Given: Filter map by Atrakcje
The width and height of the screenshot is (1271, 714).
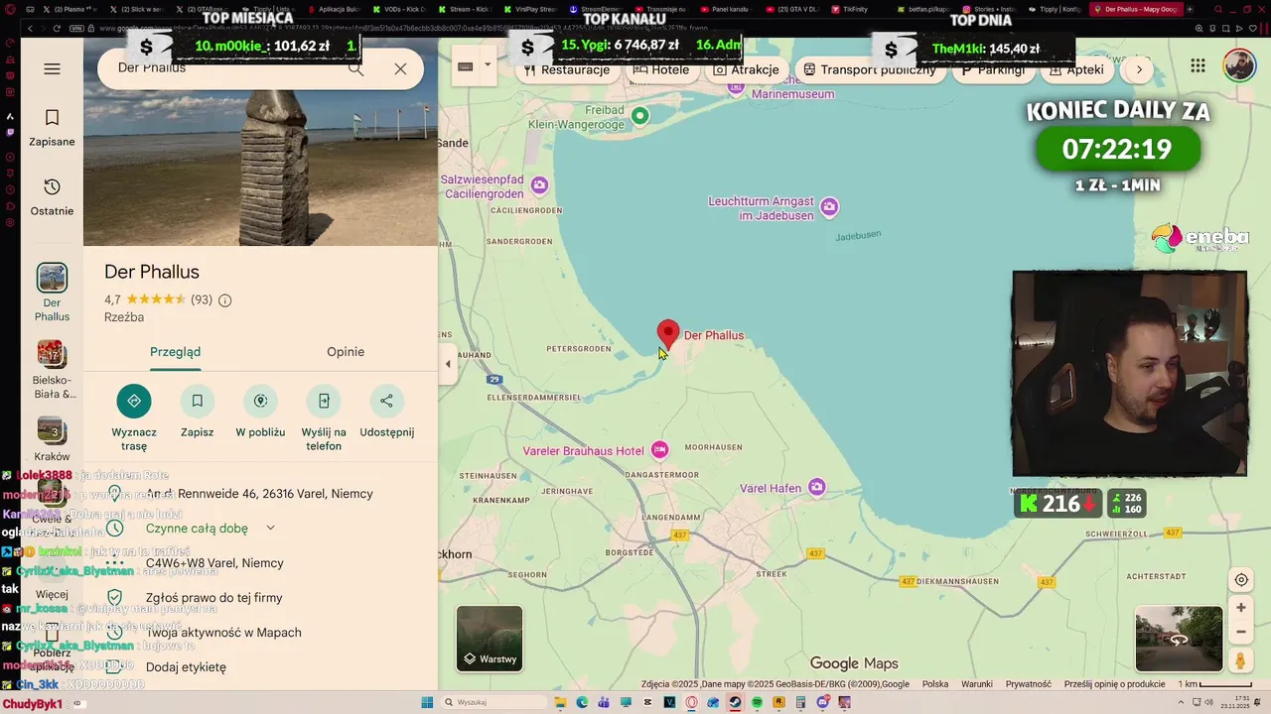Looking at the screenshot, I should [747, 69].
